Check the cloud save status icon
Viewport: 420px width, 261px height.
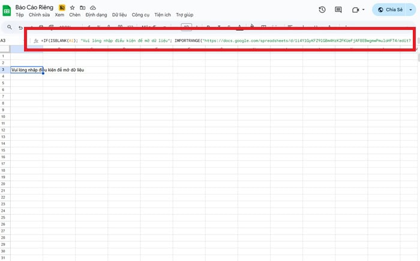(x=92, y=7)
